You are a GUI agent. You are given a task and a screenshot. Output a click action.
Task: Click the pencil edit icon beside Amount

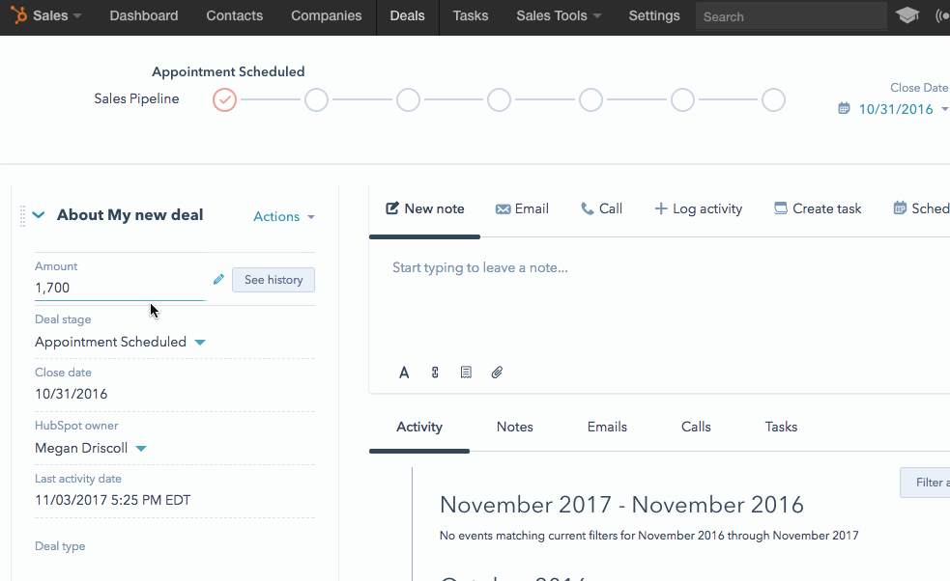218,279
